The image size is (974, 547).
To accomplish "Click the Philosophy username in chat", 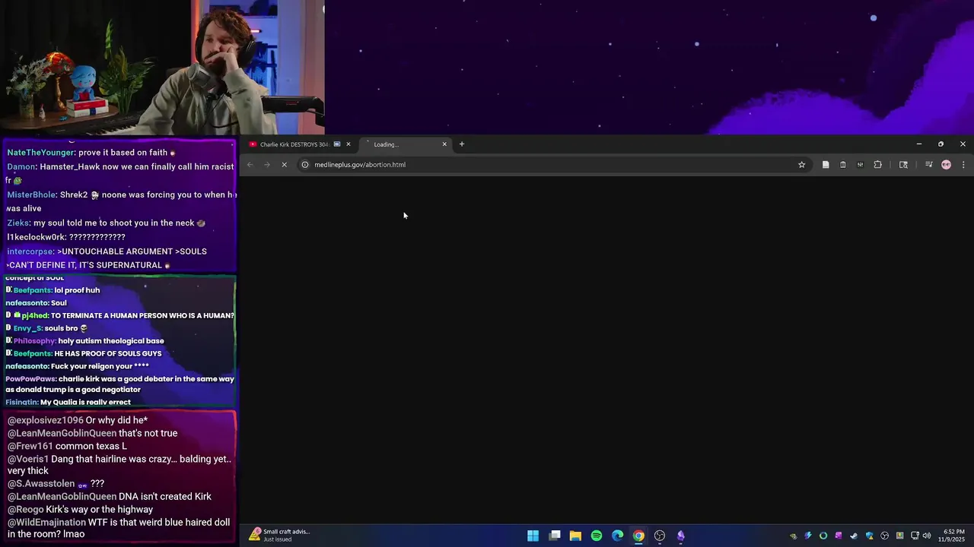I will 34,341.
